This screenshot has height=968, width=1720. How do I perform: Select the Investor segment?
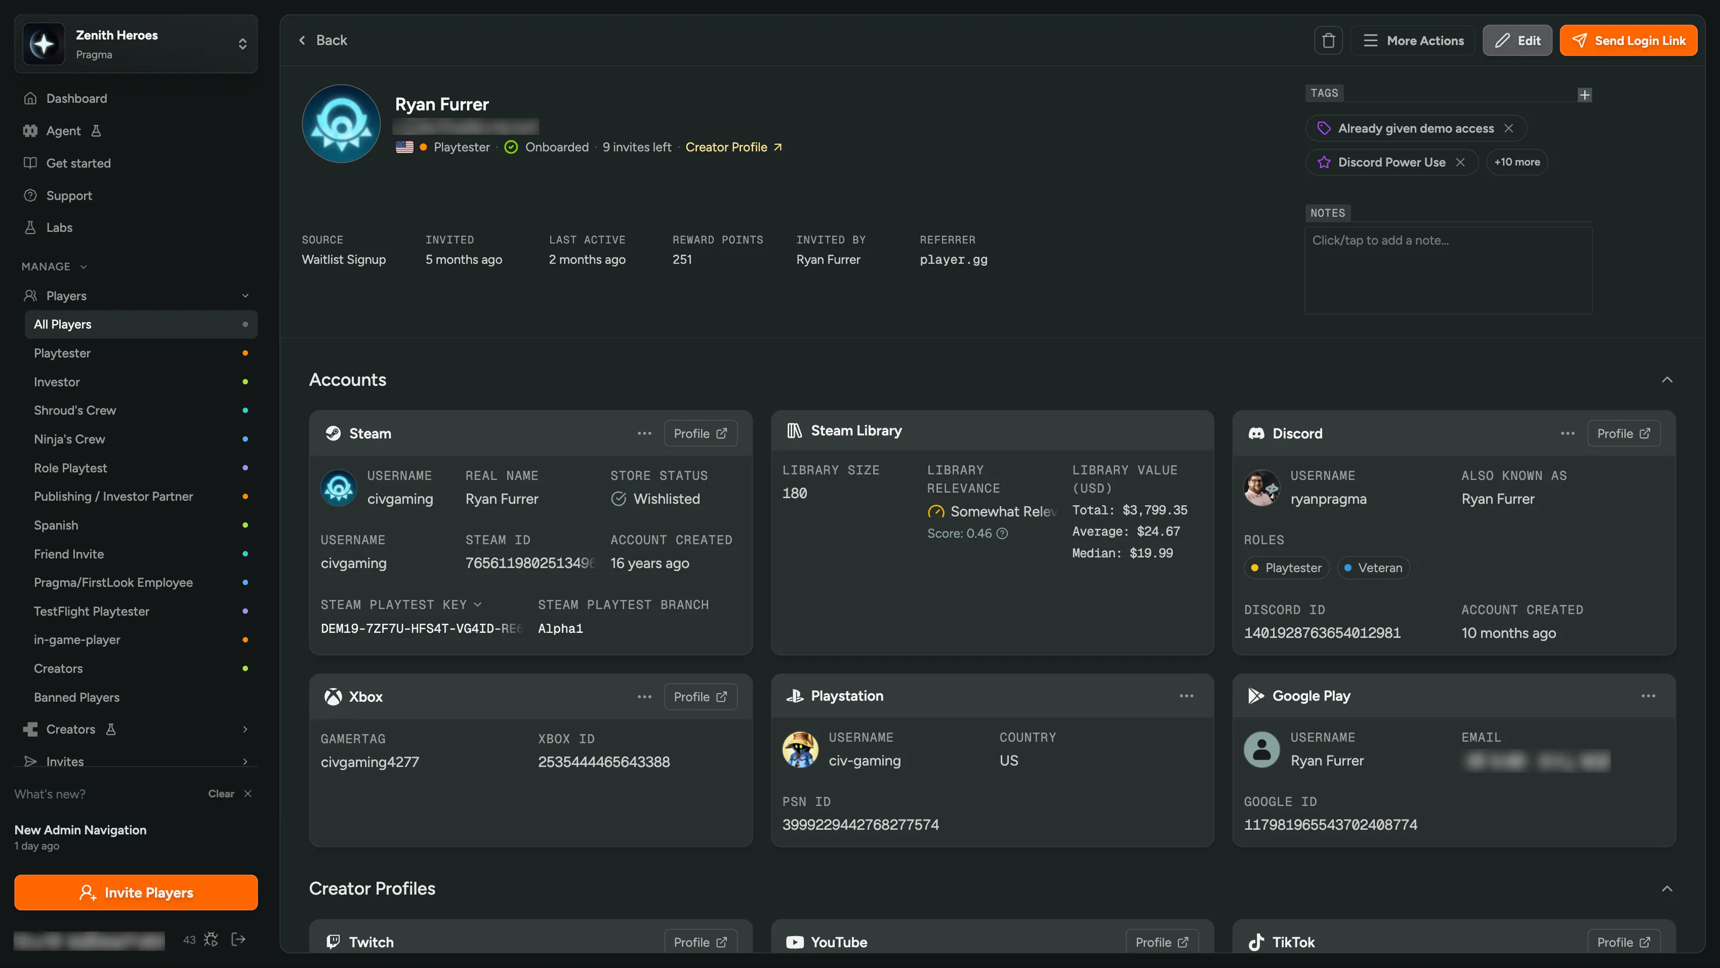coord(141,381)
